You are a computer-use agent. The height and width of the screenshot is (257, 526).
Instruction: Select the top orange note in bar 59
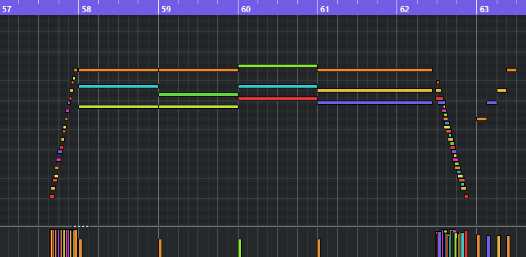[198, 70]
